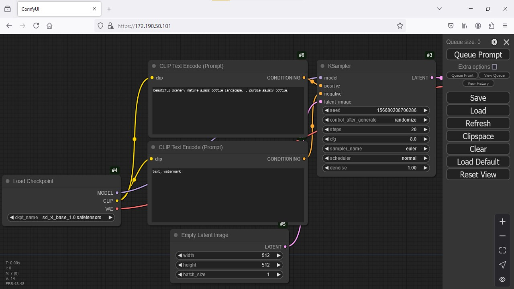514x289 pixels.
Task: Close the ComfyUI menu panel
Action: (506, 42)
